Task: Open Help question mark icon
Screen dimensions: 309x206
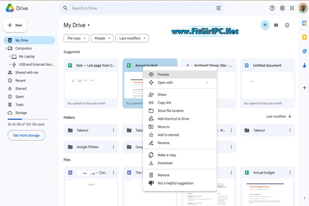Action: [x=272, y=8]
